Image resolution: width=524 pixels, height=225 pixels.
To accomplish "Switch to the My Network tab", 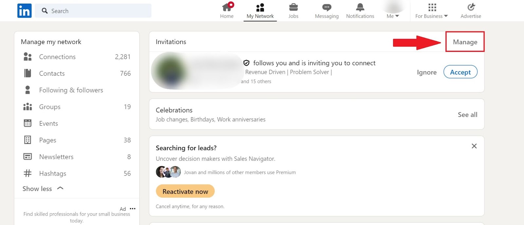I will (x=260, y=11).
